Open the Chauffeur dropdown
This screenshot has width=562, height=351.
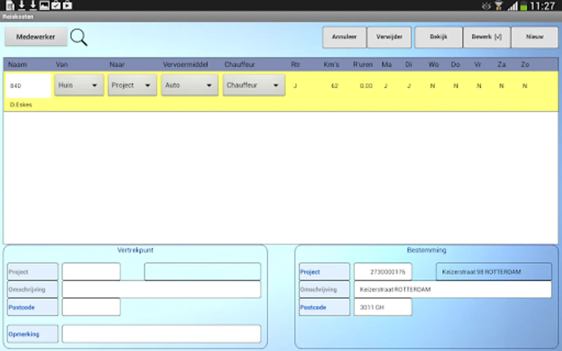click(254, 85)
